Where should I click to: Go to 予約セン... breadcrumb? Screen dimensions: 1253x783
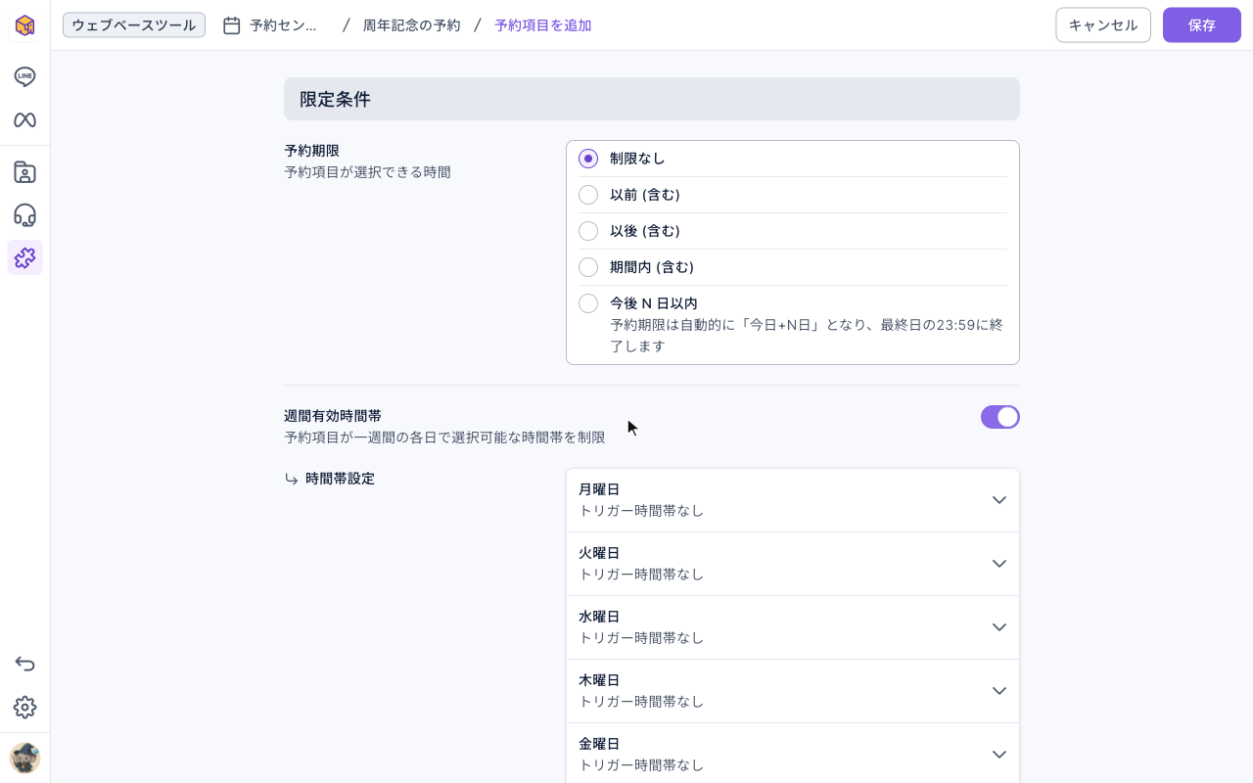coord(284,25)
